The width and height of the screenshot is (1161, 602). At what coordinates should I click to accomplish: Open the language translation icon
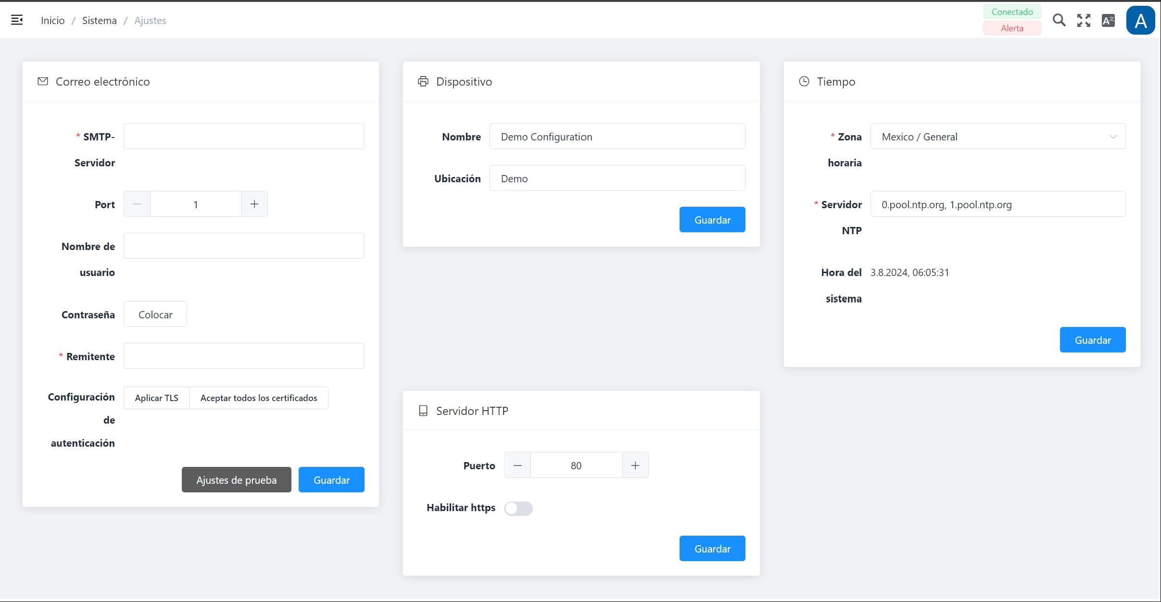coord(1108,20)
